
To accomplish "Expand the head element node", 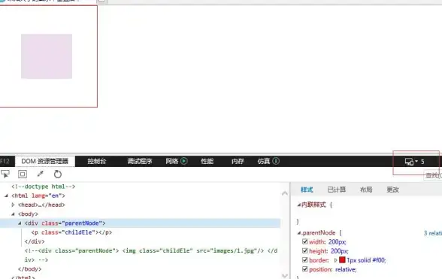I will click(13, 205).
